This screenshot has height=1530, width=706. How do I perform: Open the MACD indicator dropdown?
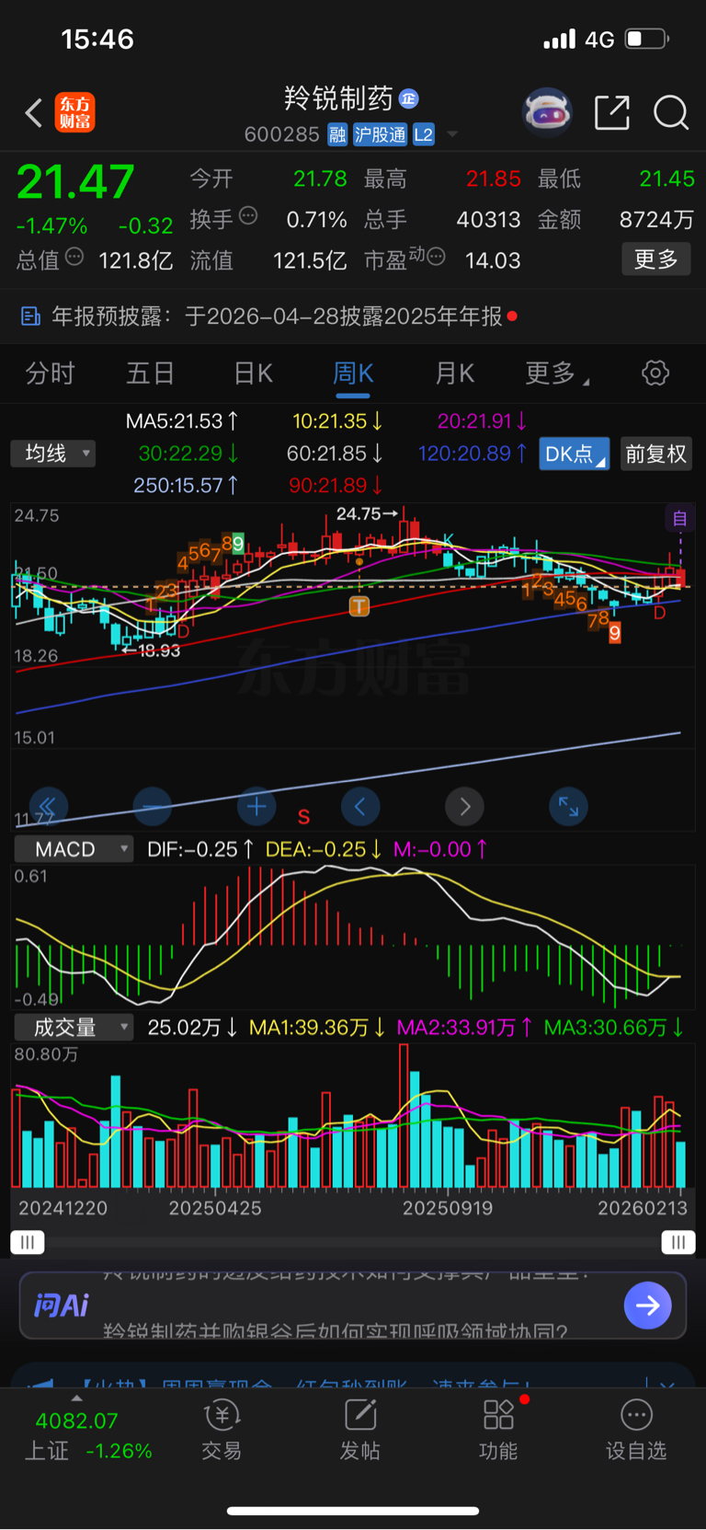point(73,849)
